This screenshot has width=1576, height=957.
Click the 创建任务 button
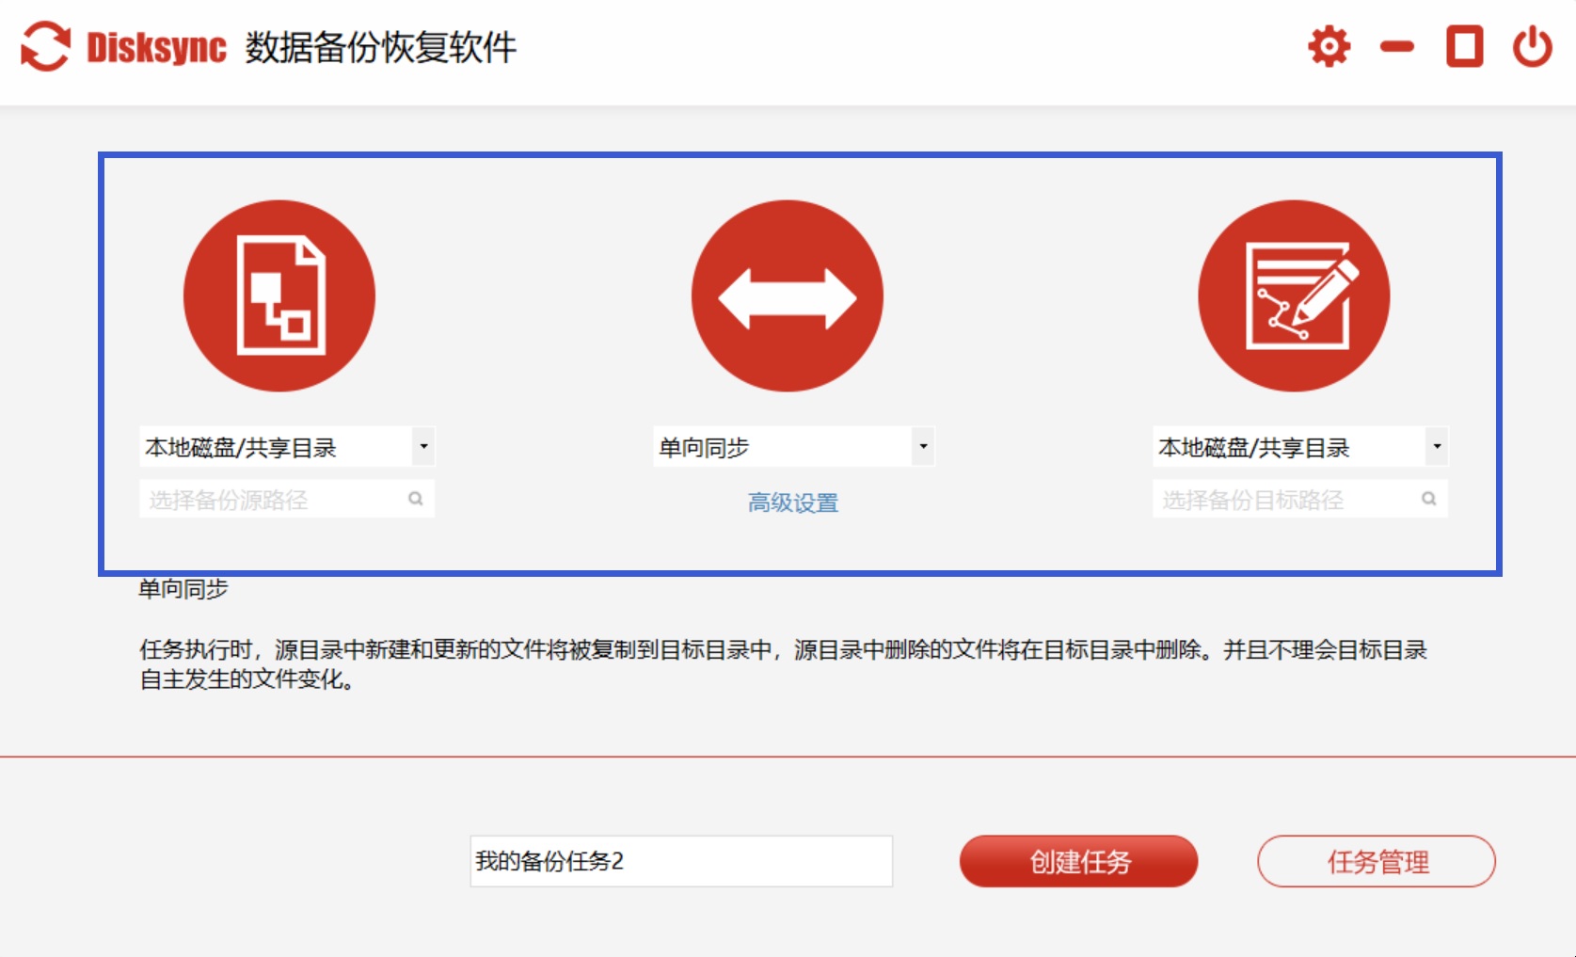[1078, 861]
